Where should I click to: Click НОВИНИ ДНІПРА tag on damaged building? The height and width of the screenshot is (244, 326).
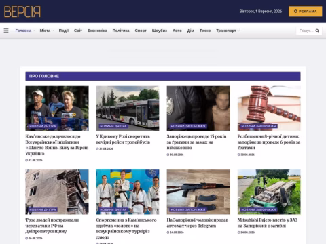[x=43, y=209]
